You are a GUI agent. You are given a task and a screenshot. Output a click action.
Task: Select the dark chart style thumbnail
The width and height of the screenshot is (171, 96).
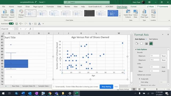tap(89, 13)
